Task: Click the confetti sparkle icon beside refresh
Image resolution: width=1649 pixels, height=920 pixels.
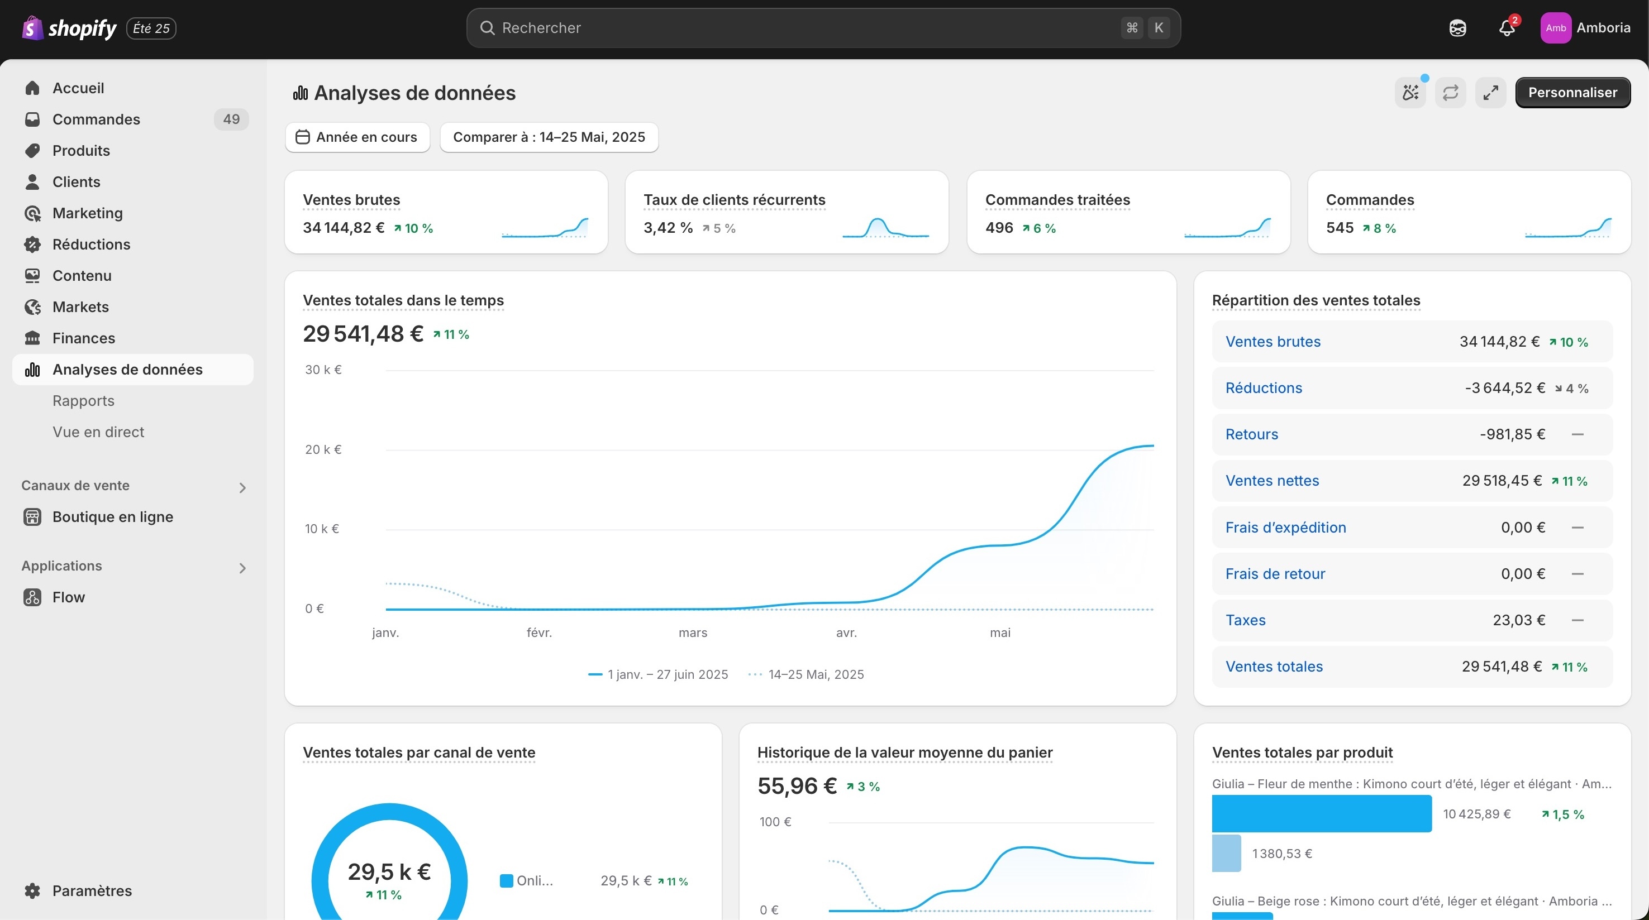Action: coord(1410,93)
